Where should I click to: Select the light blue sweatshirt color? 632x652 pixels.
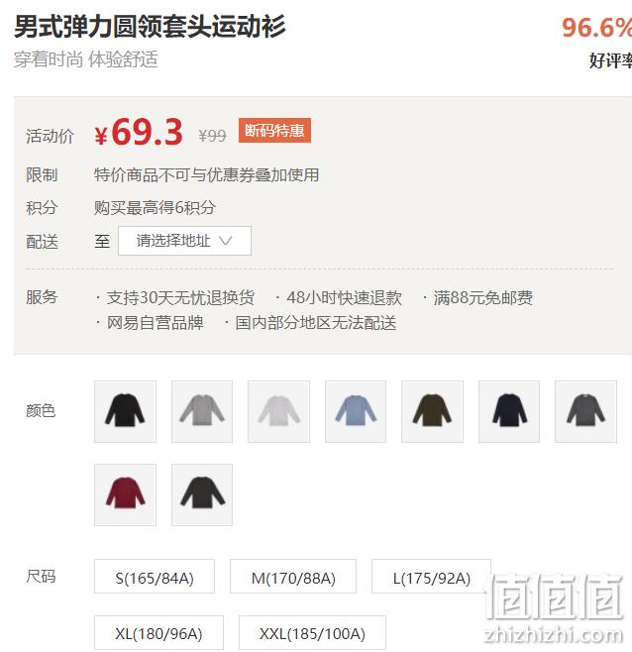coord(356,411)
